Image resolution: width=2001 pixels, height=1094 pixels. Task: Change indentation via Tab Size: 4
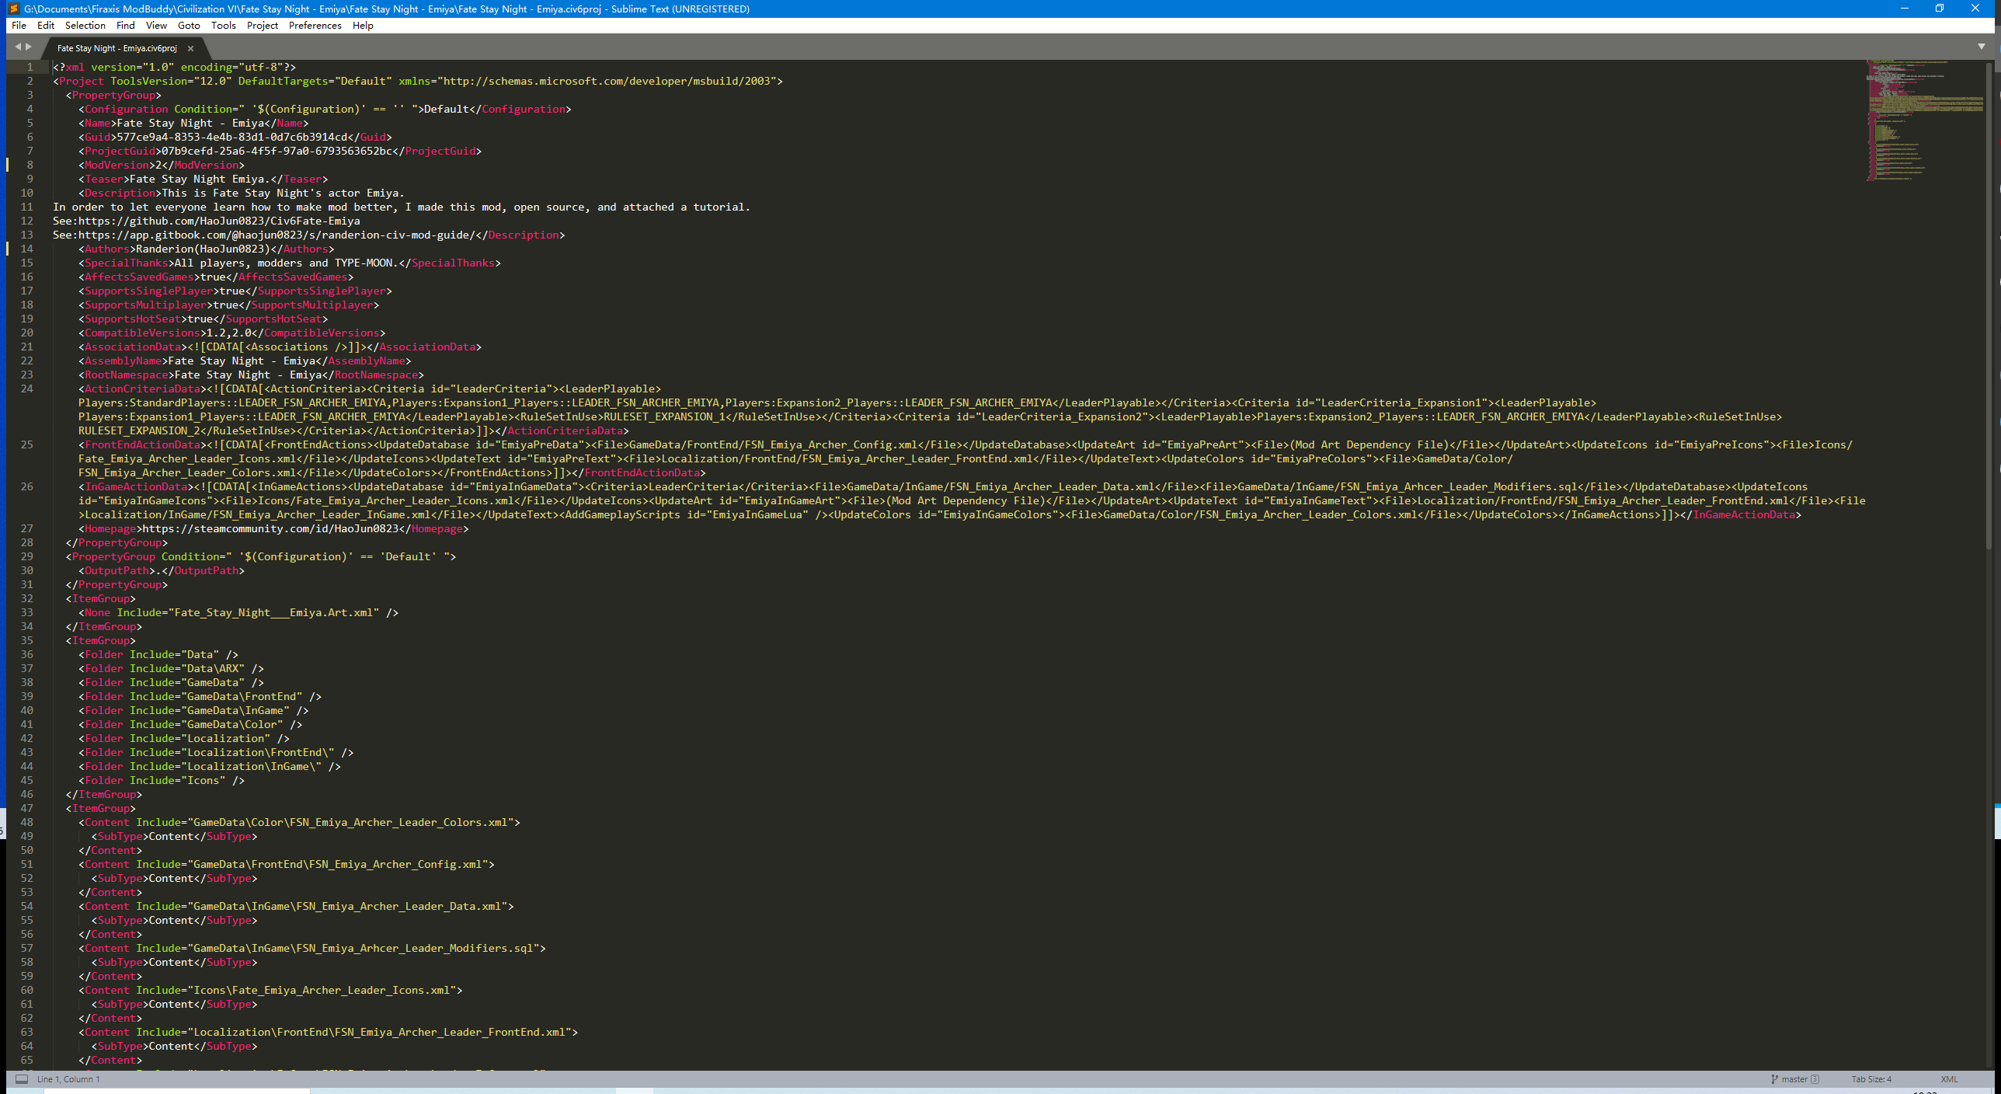click(1871, 1079)
